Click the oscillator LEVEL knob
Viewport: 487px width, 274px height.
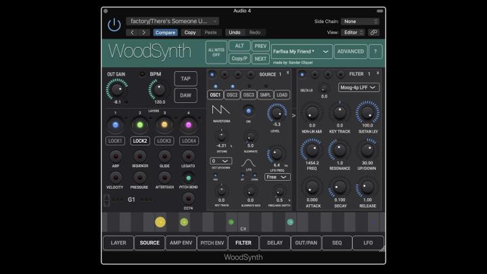[277, 112]
